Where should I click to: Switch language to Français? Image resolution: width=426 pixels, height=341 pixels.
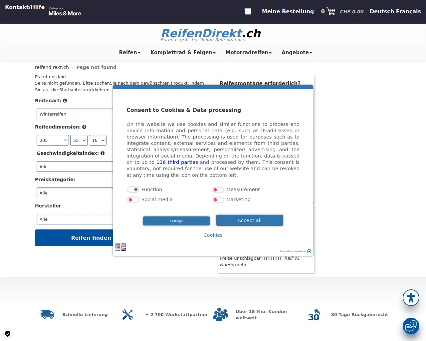click(x=408, y=11)
